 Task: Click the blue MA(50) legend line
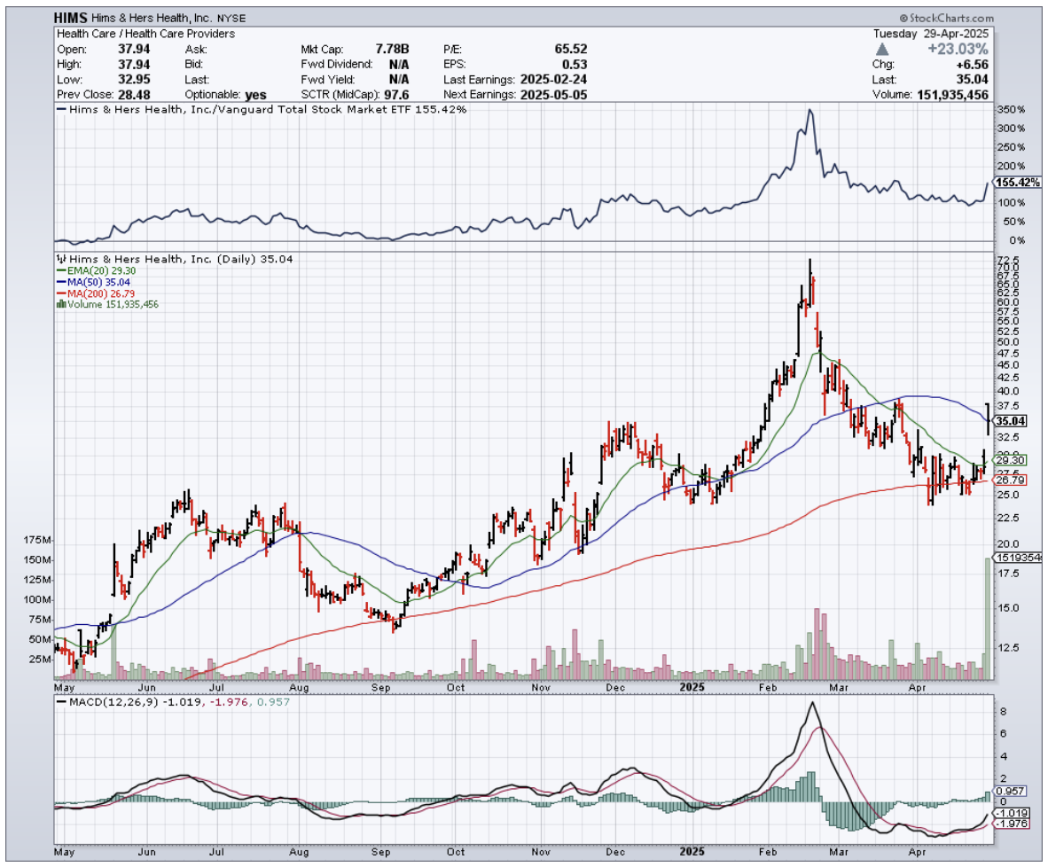[x=60, y=282]
